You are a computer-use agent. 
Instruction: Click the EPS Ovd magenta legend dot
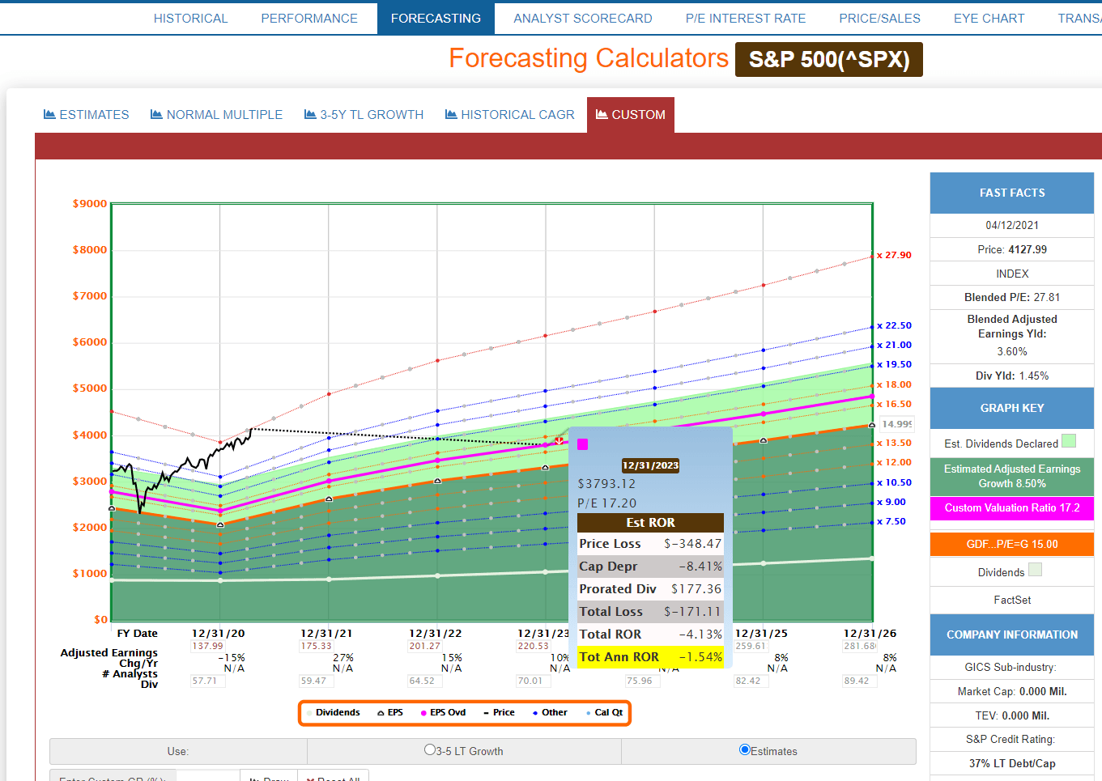coord(423,713)
